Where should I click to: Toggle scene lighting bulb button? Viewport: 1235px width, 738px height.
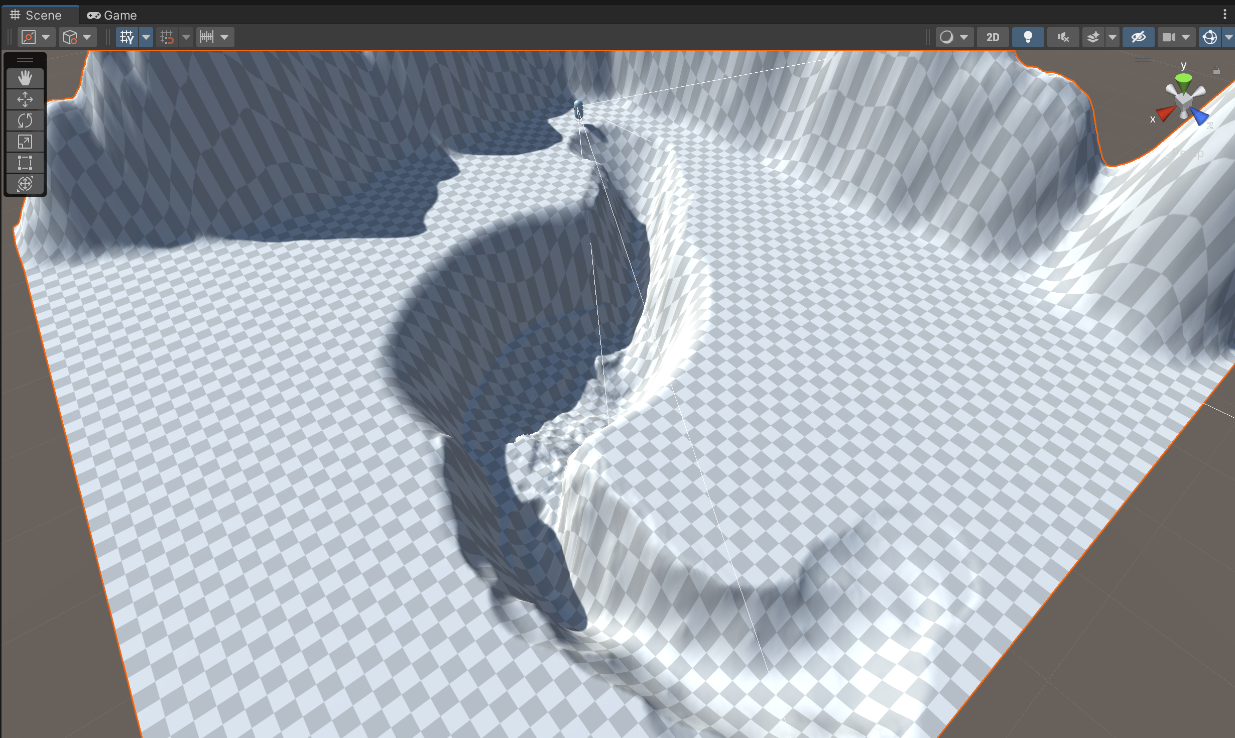(1028, 37)
